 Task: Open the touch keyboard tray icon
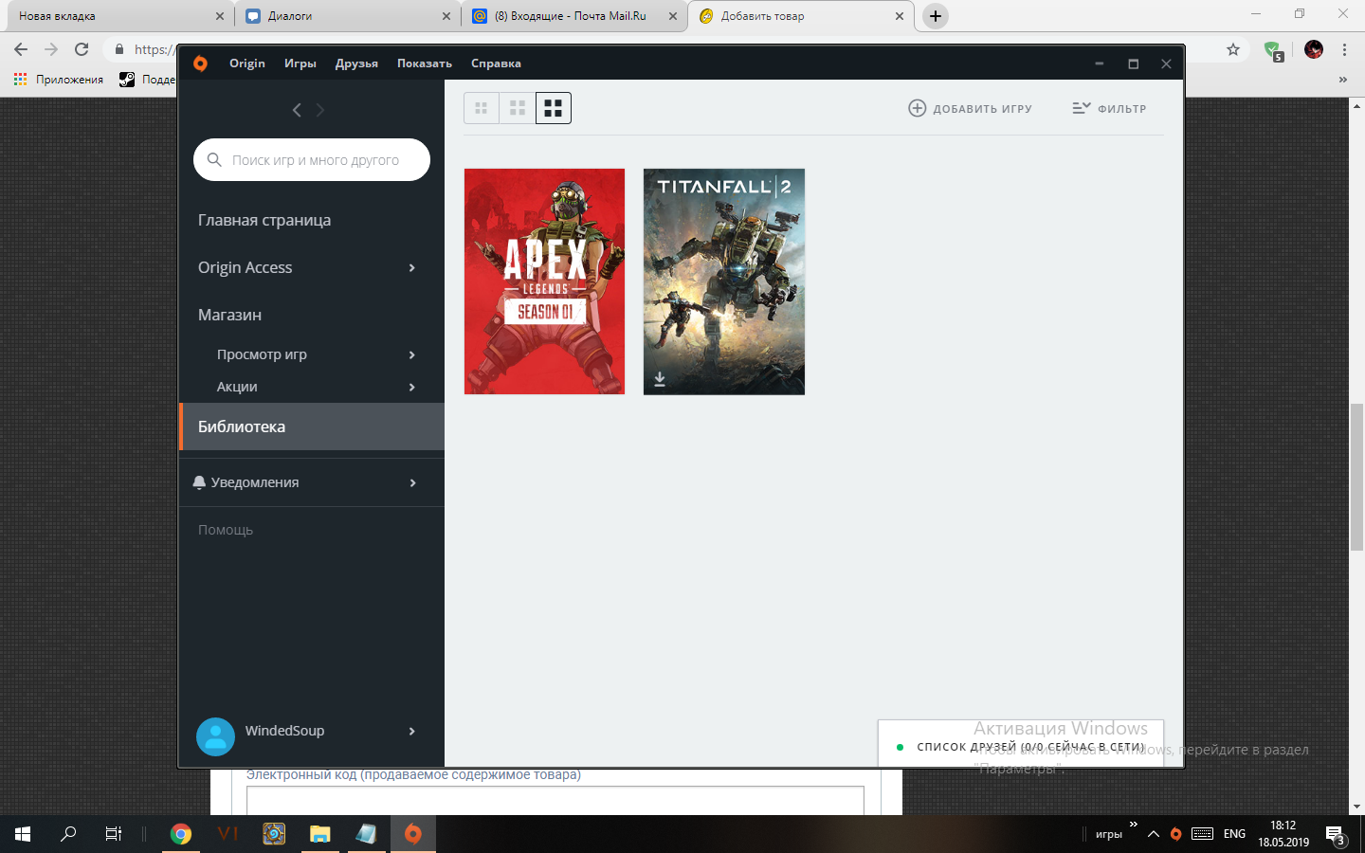(1203, 834)
